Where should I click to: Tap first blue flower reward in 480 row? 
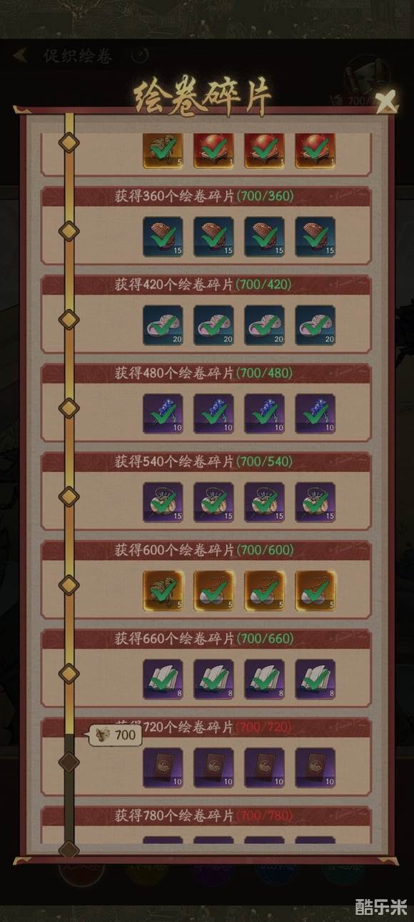pyautogui.click(x=163, y=414)
